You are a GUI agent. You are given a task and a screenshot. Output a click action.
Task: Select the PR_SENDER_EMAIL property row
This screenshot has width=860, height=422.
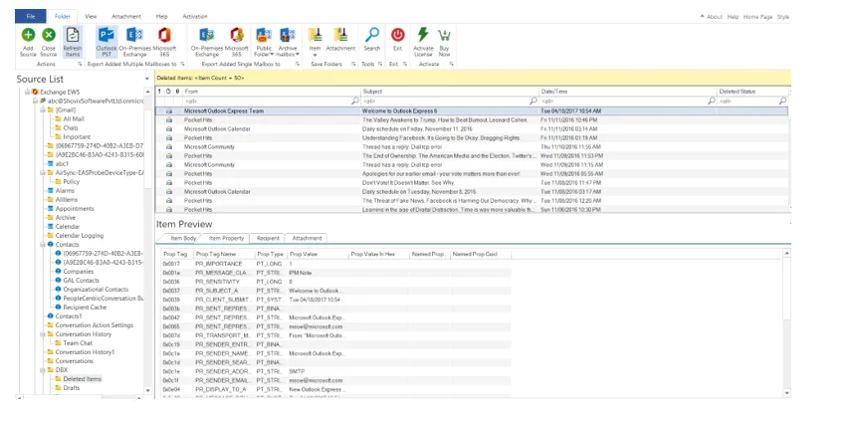pyautogui.click(x=336, y=380)
